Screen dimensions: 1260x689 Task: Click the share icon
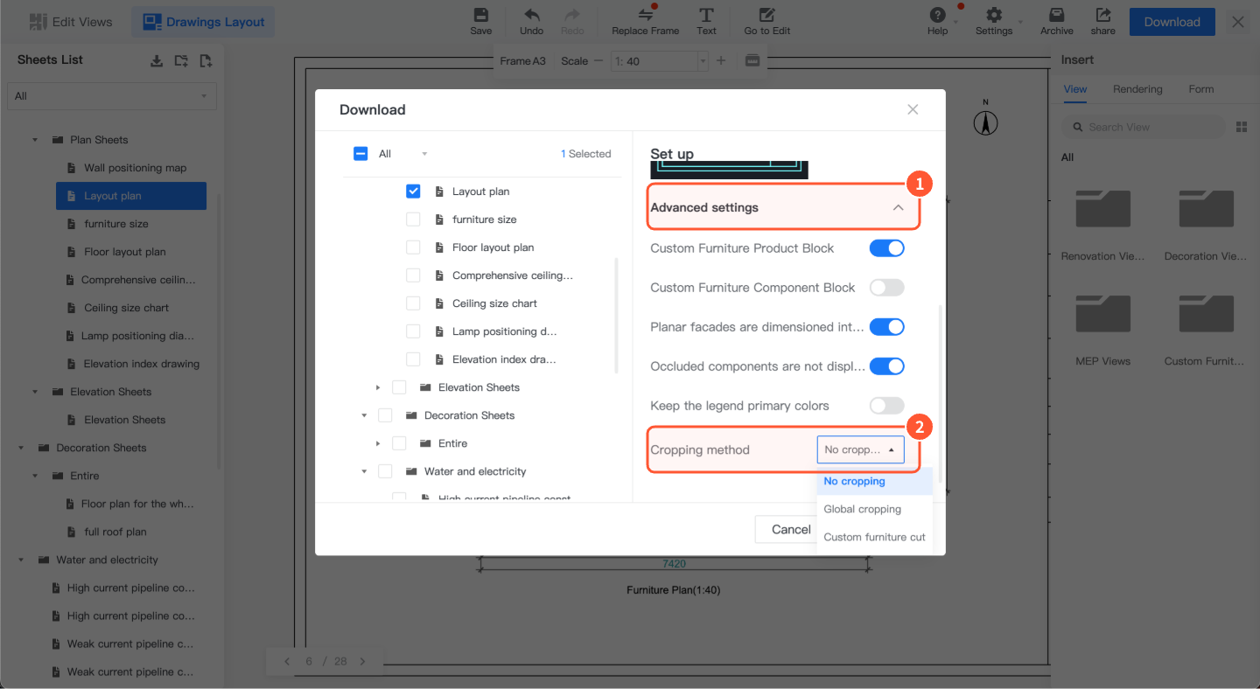coord(1102,16)
